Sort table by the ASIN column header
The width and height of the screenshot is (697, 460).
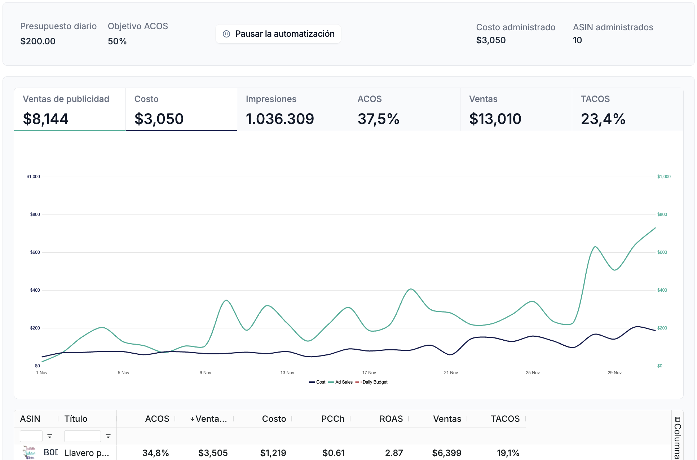(30, 419)
